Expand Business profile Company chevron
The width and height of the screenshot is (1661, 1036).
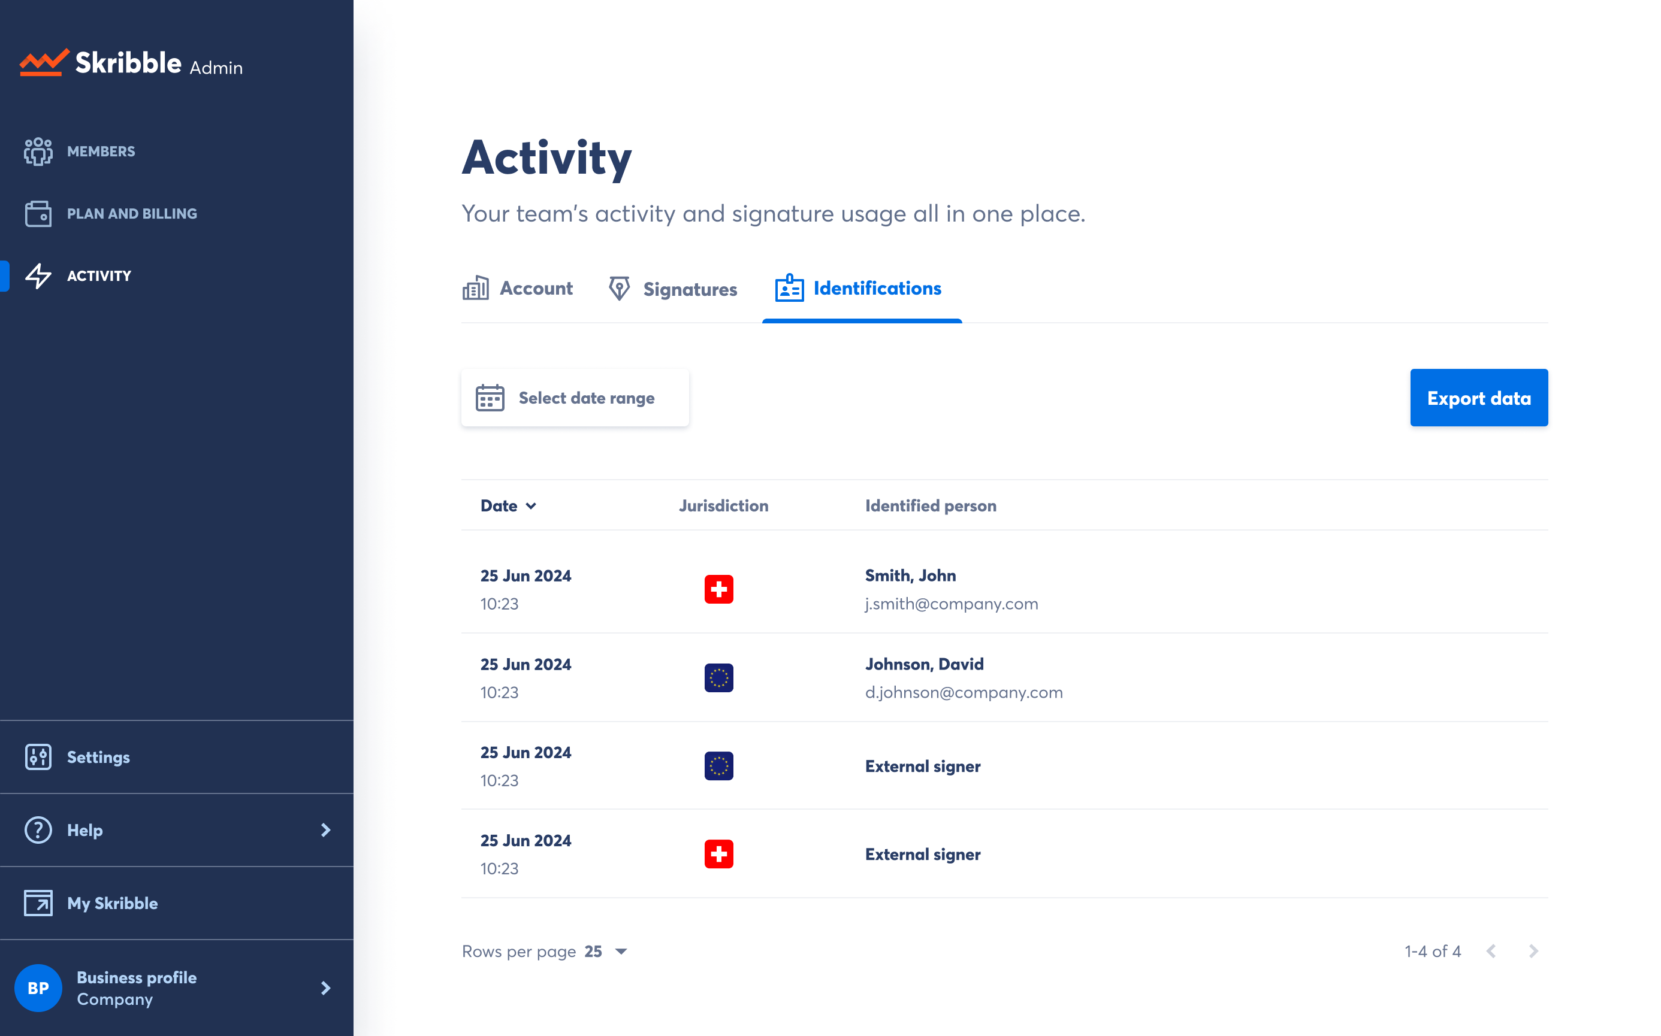point(325,987)
